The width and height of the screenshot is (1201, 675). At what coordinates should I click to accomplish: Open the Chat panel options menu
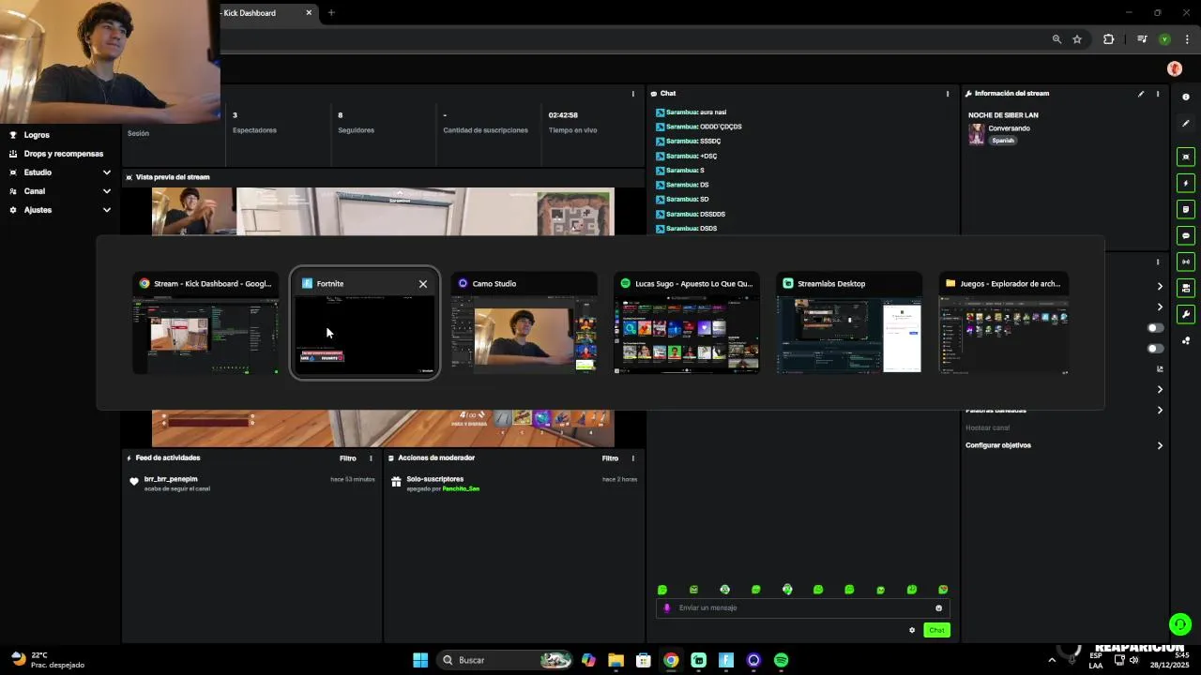tap(948, 94)
